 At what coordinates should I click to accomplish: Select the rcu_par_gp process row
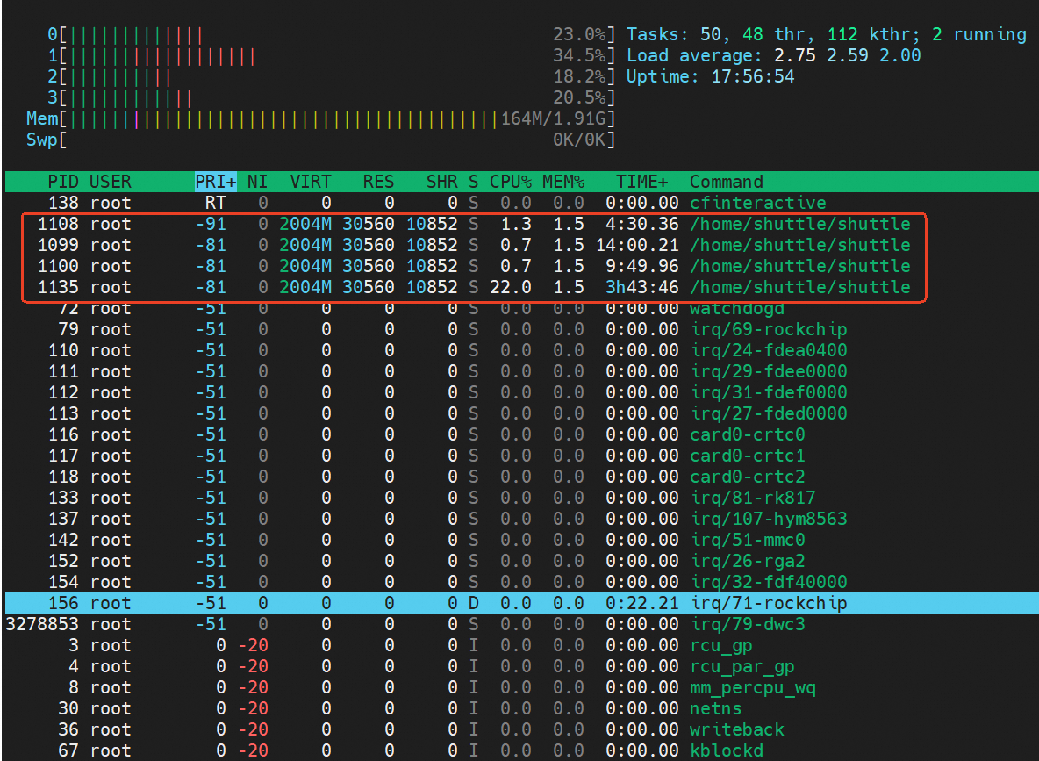521,666
